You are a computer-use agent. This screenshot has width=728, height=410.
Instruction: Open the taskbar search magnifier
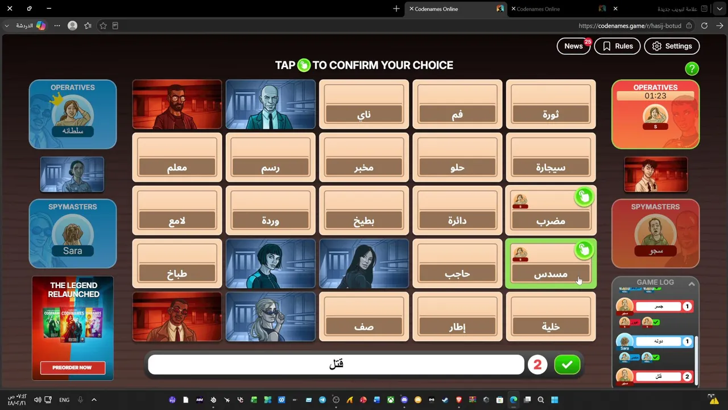click(541, 400)
